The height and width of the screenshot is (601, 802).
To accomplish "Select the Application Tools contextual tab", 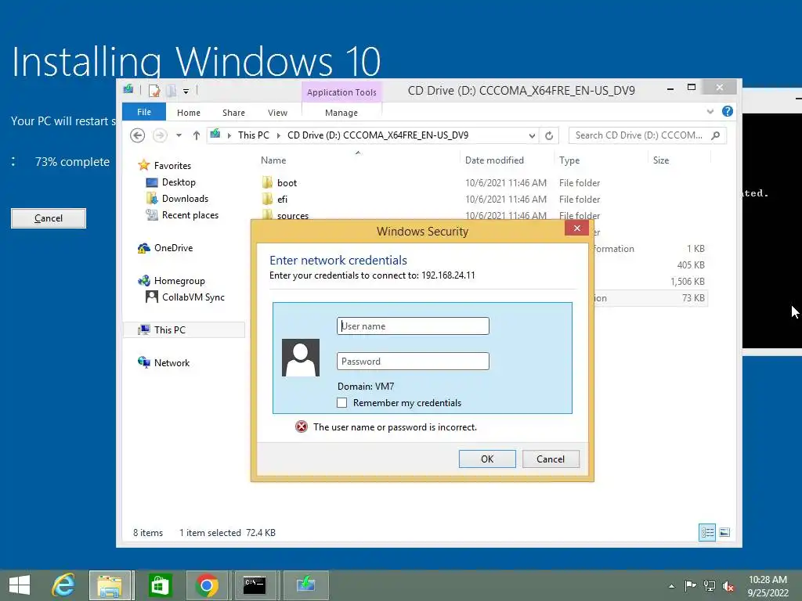I will click(x=341, y=92).
